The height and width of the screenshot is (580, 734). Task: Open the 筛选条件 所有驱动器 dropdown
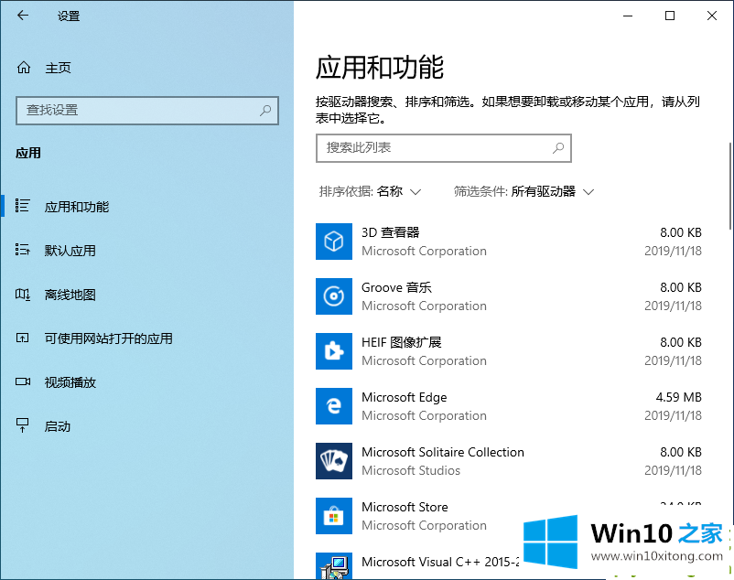click(524, 191)
